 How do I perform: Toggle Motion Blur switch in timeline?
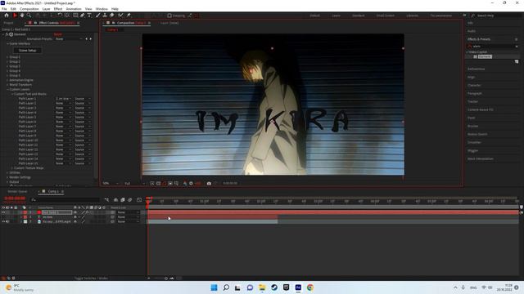point(130,199)
